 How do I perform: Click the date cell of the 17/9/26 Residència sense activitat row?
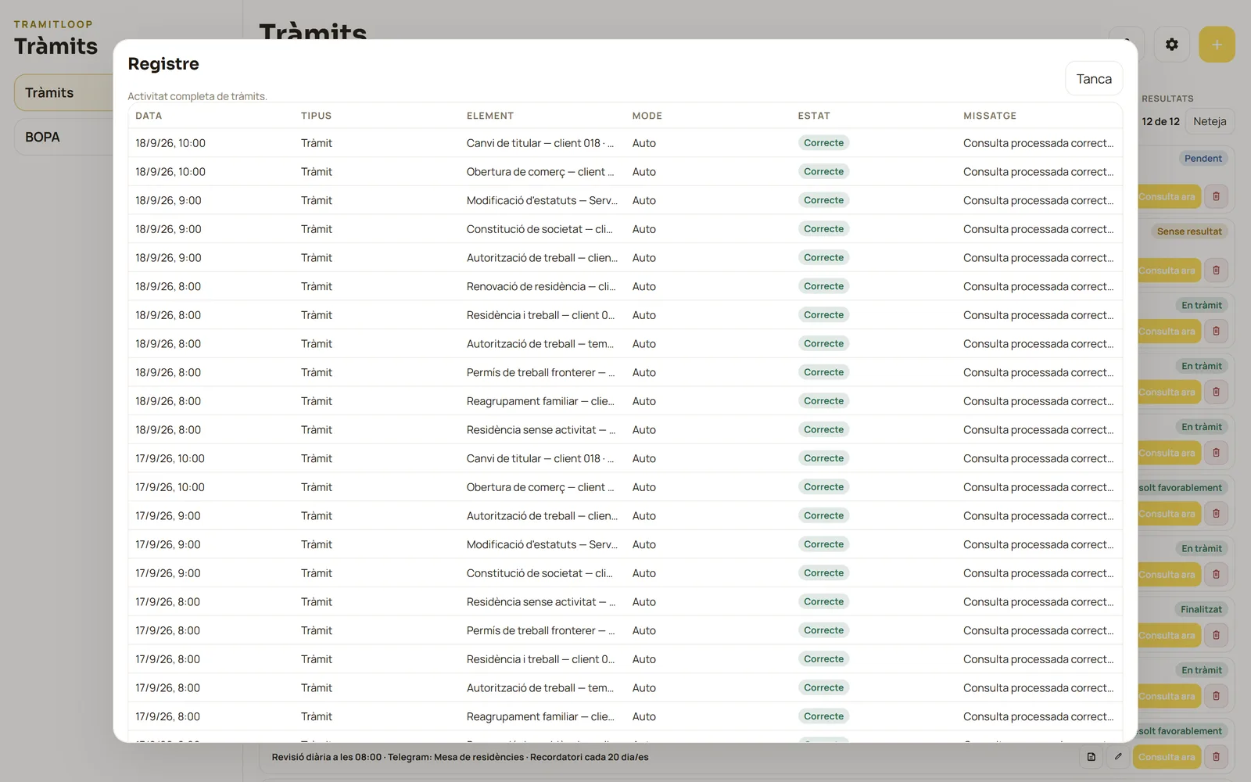tap(168, 602)
